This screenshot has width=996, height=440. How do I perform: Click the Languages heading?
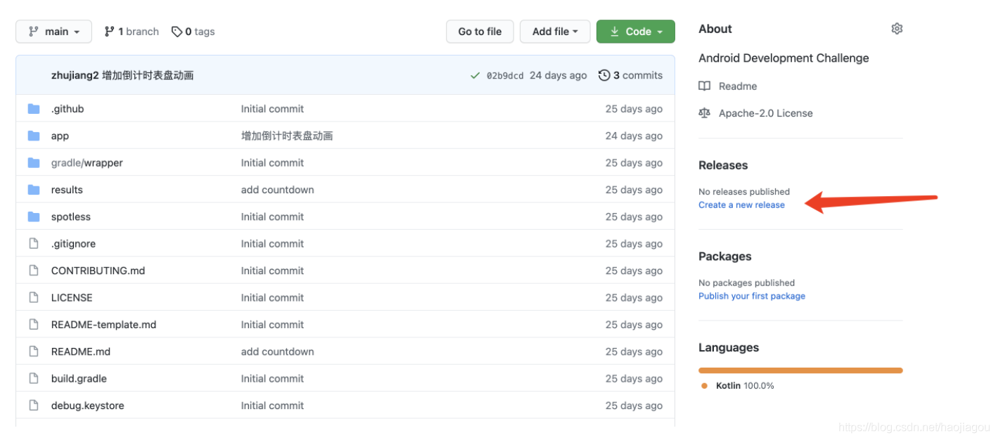[x=729, y=348]
